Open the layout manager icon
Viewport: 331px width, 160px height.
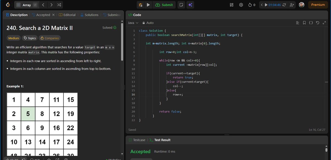point(232,5)
